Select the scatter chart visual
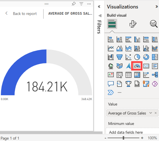This screenshot has height=141, width=159. pos(128,57)
